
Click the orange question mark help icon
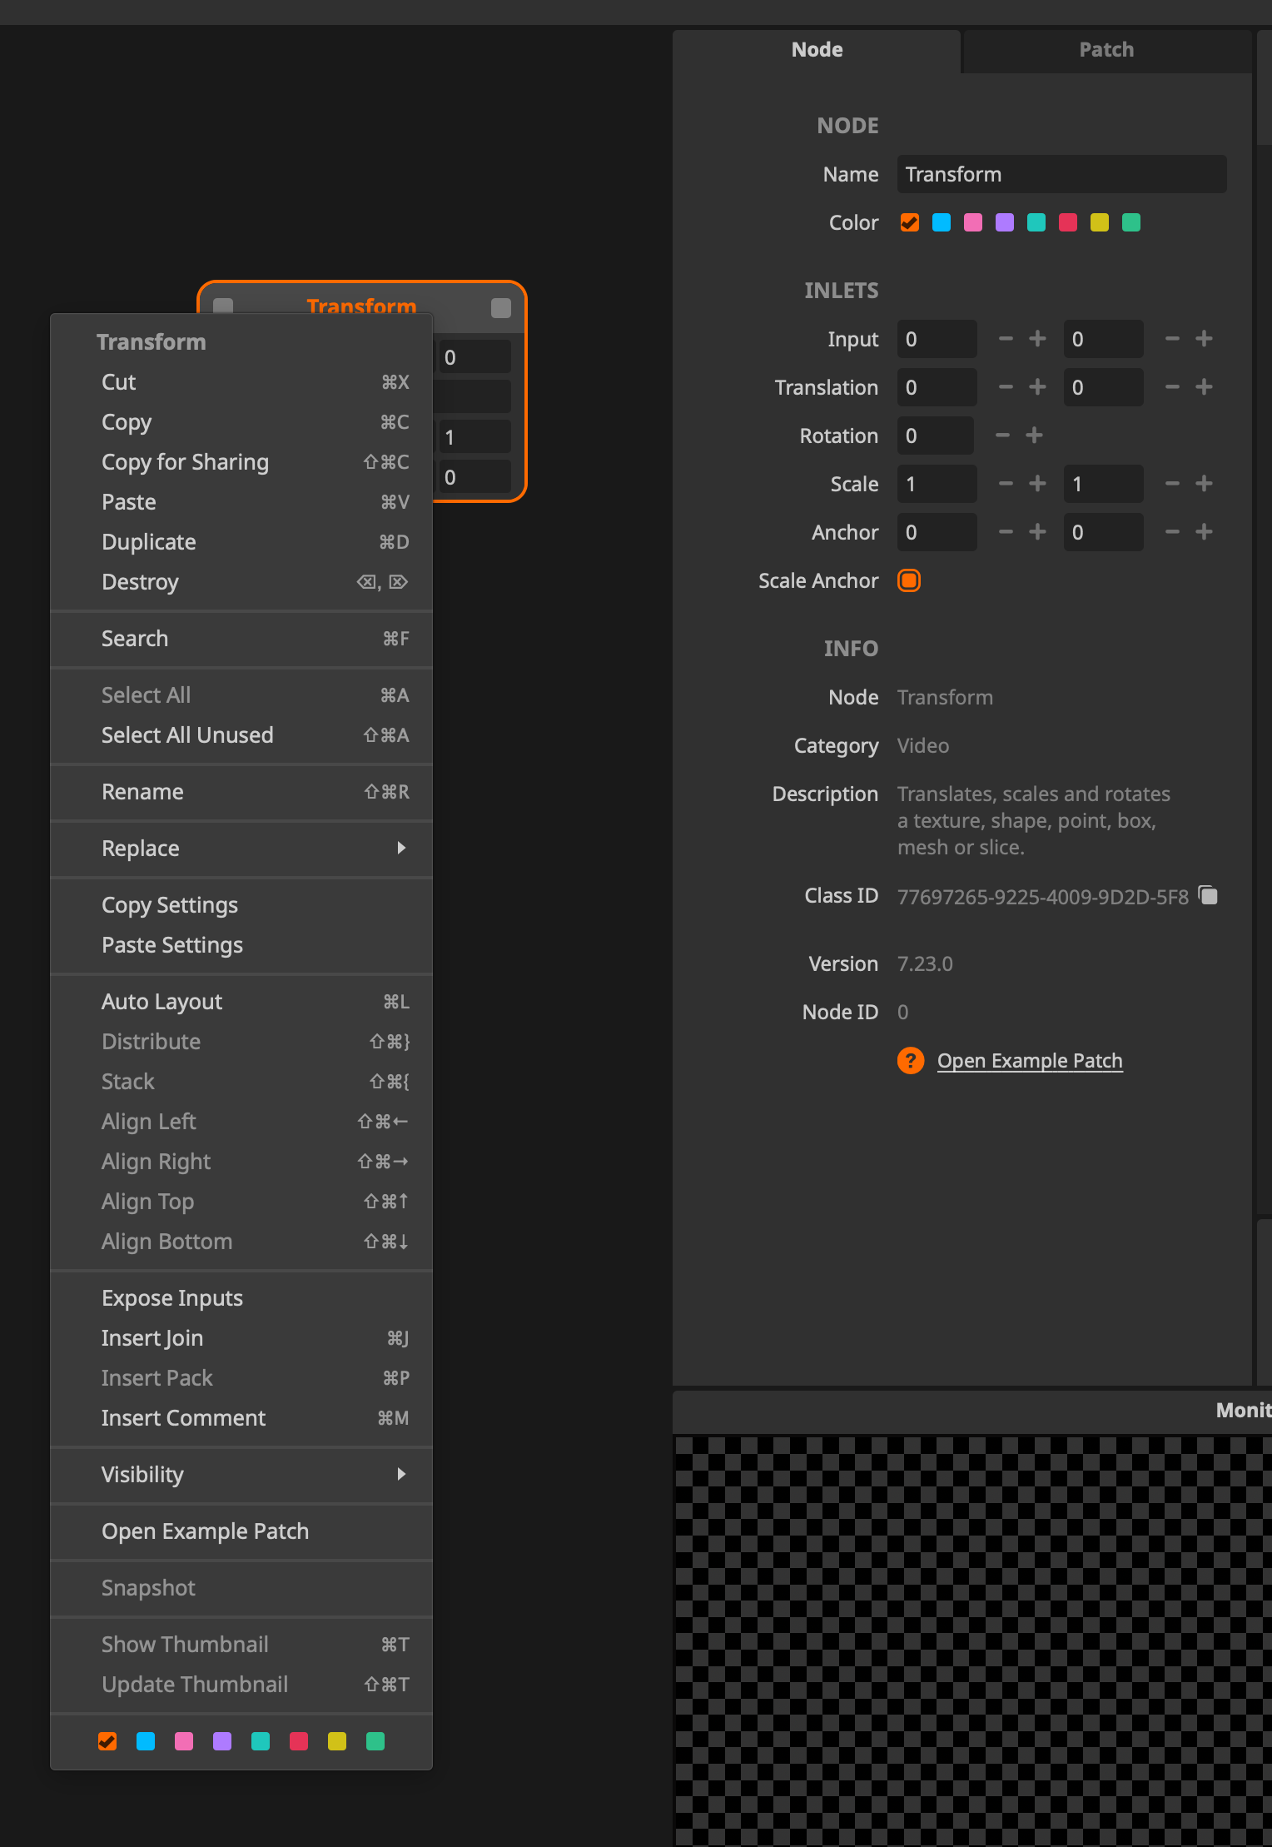[910, 1061]
